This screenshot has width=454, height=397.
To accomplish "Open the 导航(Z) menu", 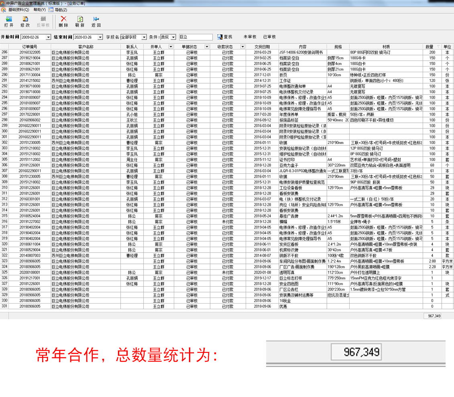I will pyautogui.click(x=61, y=10).
